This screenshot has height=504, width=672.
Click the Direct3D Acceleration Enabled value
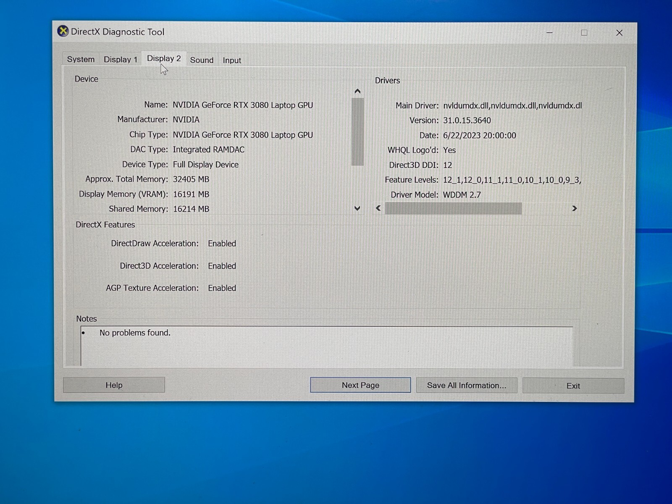tap(222, 266)
